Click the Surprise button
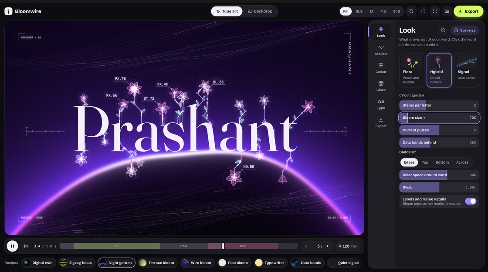The image size is (488, 272). coord(464,30)
